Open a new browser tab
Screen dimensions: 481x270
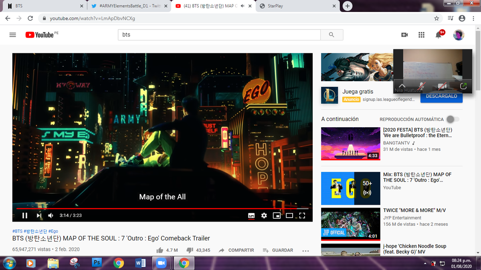348,6
